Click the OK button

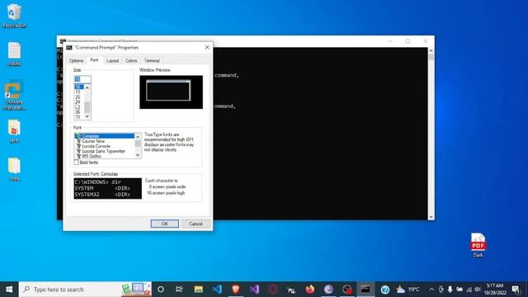click(x=165, y=224)
